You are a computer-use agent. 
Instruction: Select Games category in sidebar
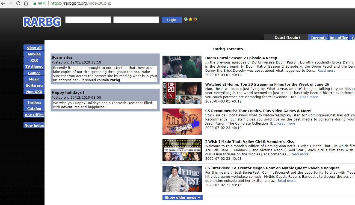click(34, 73)
